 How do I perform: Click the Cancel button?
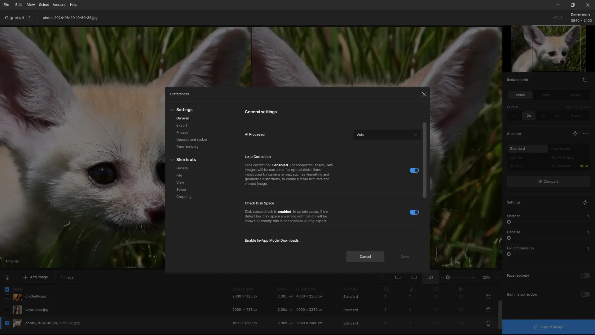(x=365, y=257)
